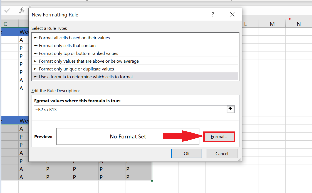Image resolution: width=312 pixels, height=193 pixels.
Task: Choose 'Format only unique or duplicate values'
Action: coord(76,69)
